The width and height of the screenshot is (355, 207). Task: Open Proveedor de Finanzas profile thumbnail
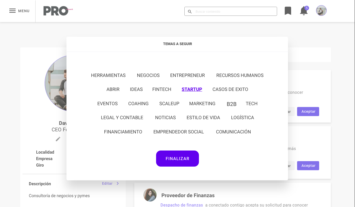tap(150, 195)
